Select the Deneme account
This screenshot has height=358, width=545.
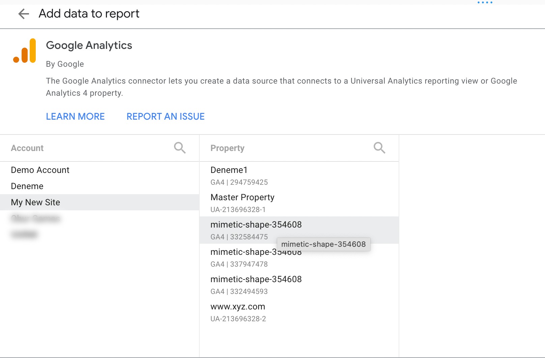(x=99, y=186)
